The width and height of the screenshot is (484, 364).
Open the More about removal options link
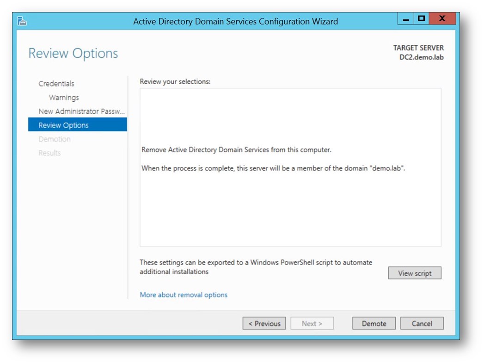[x=184, y=295]
